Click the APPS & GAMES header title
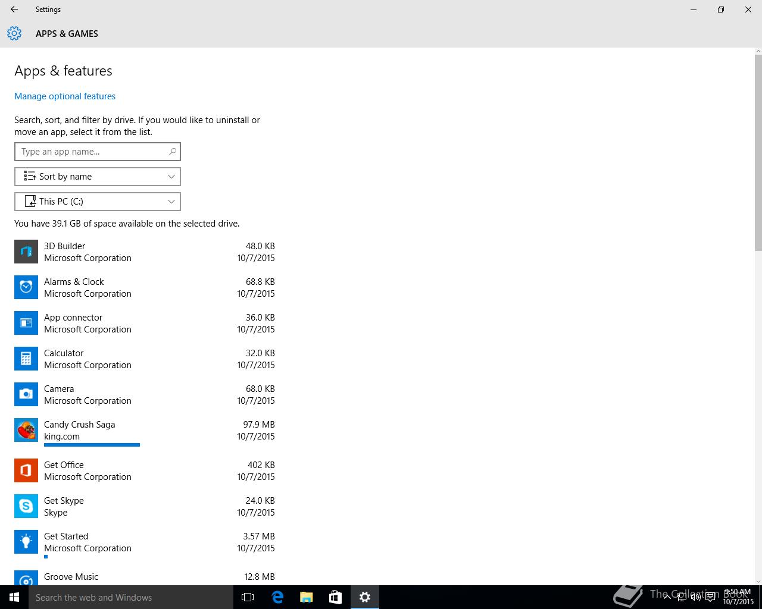Screen dimensions: 762x609 point(67,34)
